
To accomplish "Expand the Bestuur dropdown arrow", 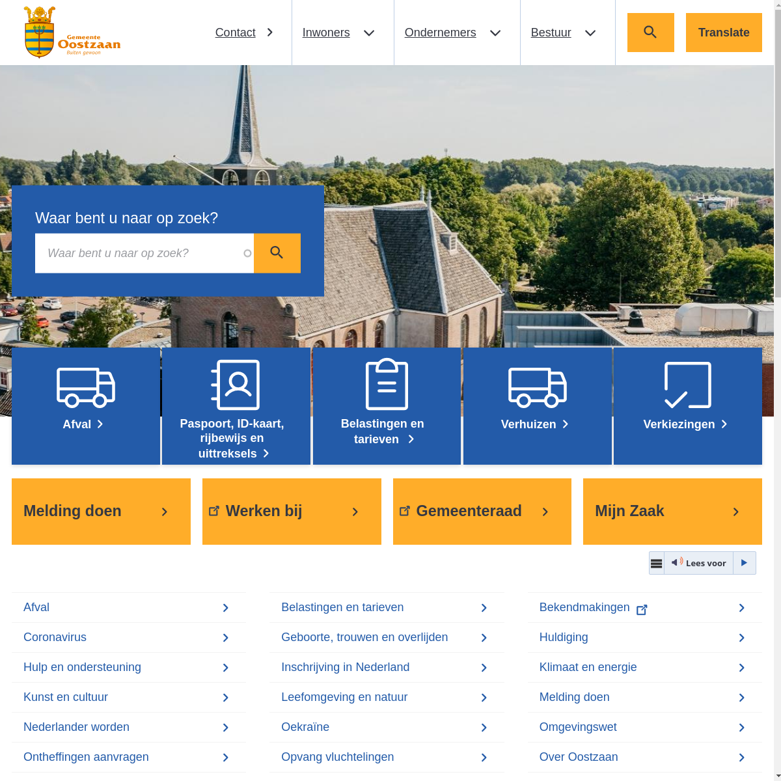I will pyautogui.click(x=590, y=33).
